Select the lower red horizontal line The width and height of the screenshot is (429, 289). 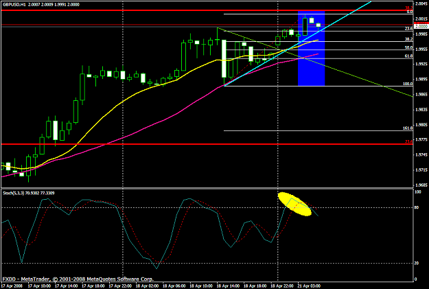coord(207,144)
